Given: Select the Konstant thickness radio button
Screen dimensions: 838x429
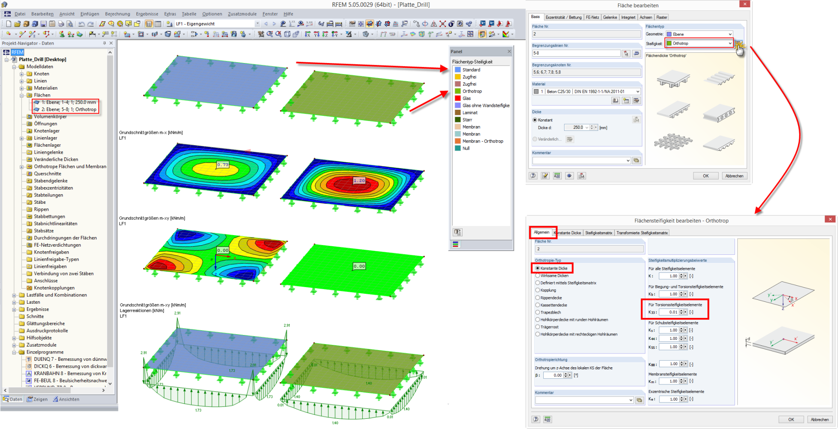Looking at the screenshot, I should [535, 120].
